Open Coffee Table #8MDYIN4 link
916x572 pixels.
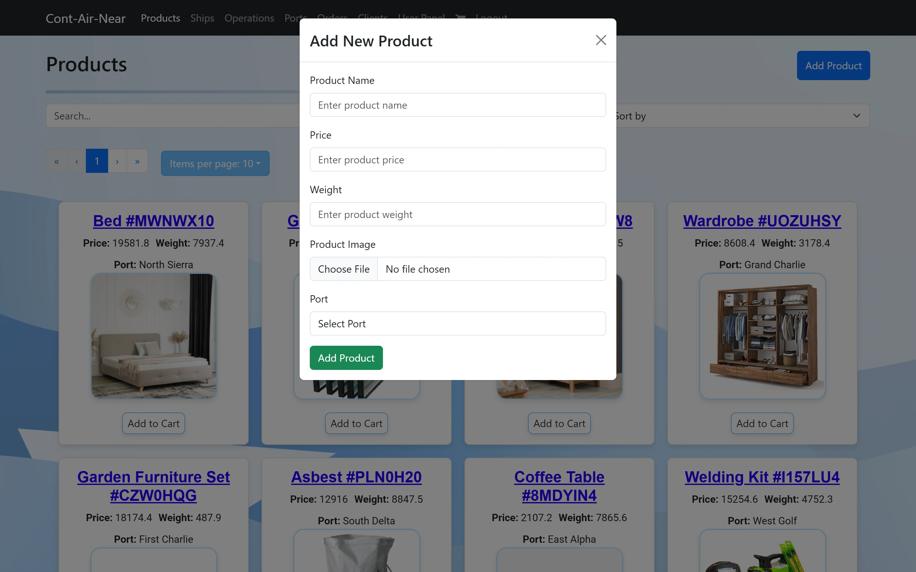[x=559, y=486]
